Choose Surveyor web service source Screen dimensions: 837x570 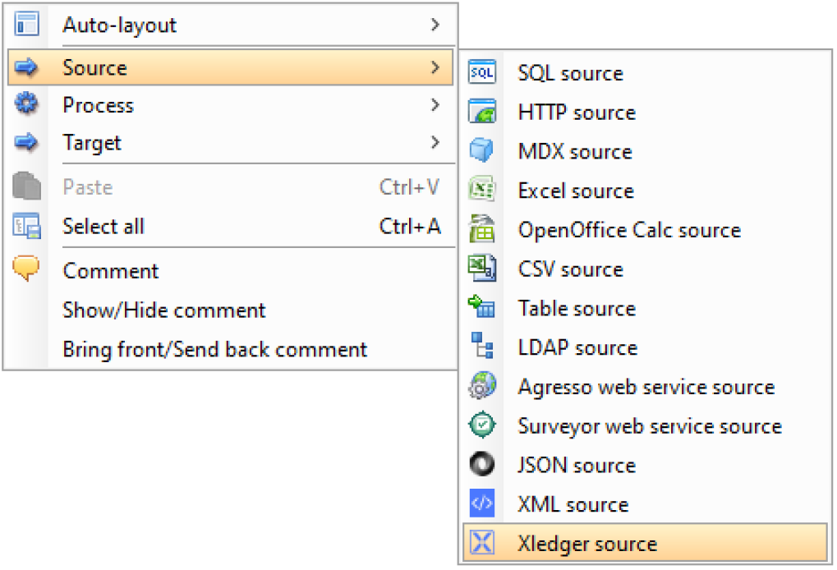coord(649,426)
